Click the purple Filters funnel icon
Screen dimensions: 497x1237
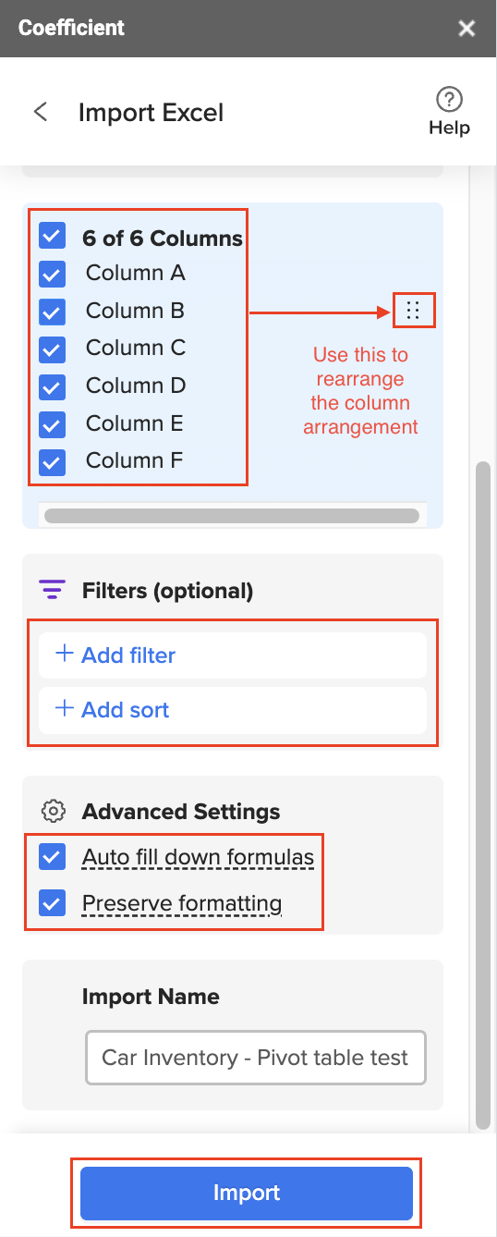click(x=53, y=590)
